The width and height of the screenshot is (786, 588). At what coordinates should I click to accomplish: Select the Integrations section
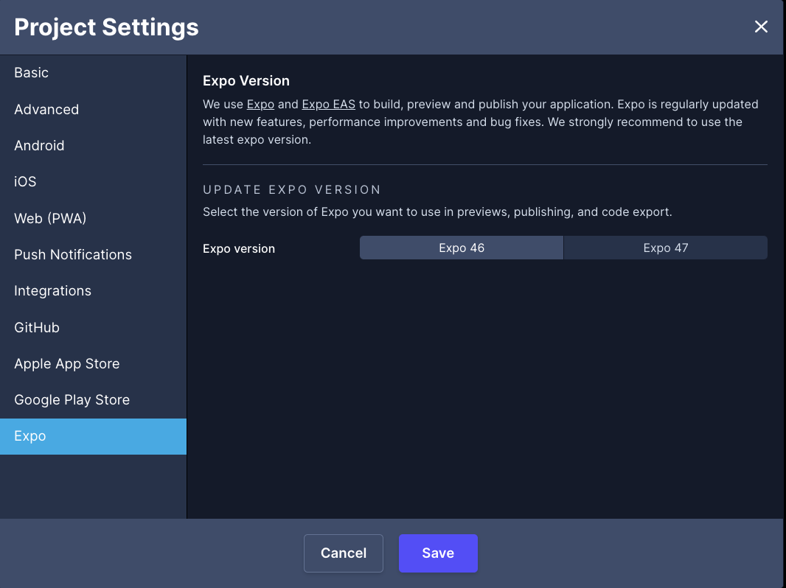tap(93, 290)
